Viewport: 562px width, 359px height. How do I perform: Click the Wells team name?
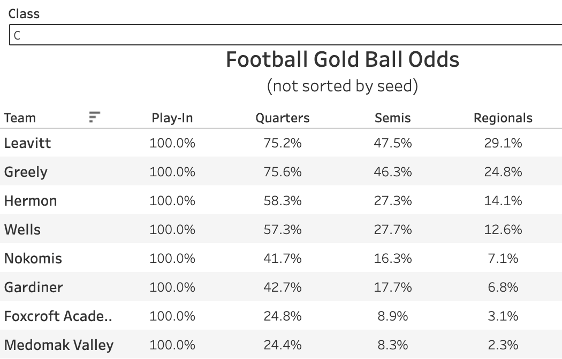click(x=22, y=230)
